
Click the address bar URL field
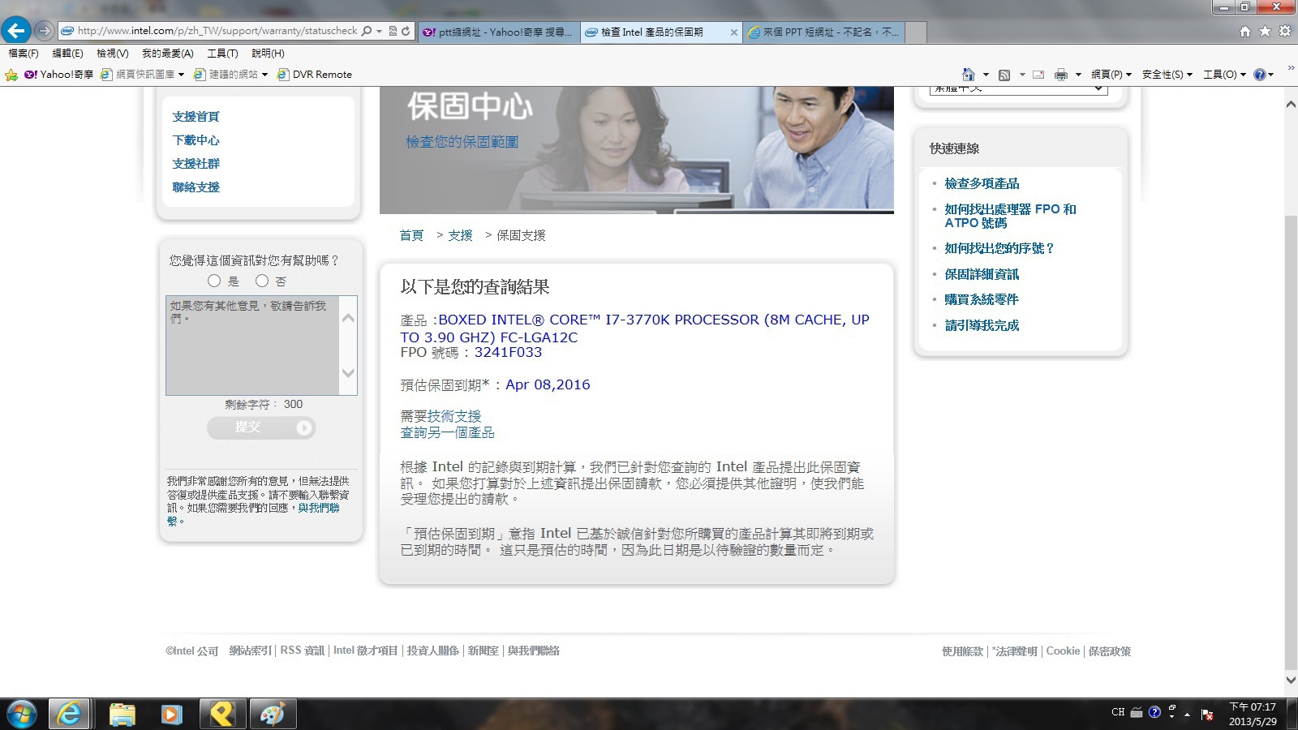tap(217, 31)
